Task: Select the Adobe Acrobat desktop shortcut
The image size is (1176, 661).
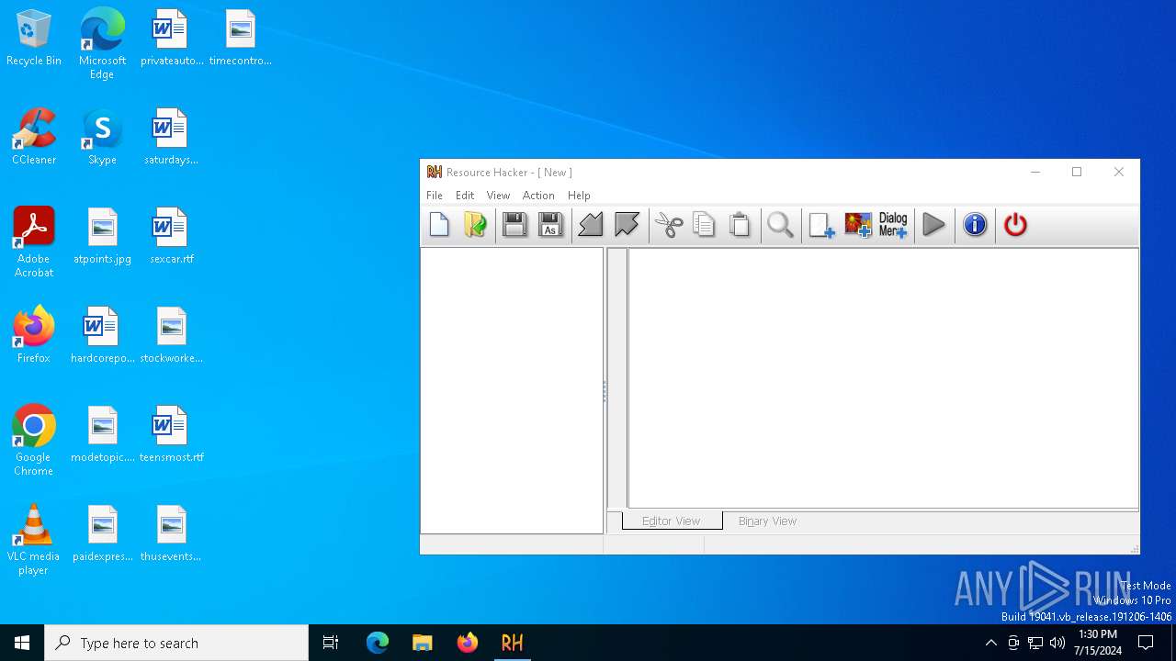Action: (x=34, y=242)
